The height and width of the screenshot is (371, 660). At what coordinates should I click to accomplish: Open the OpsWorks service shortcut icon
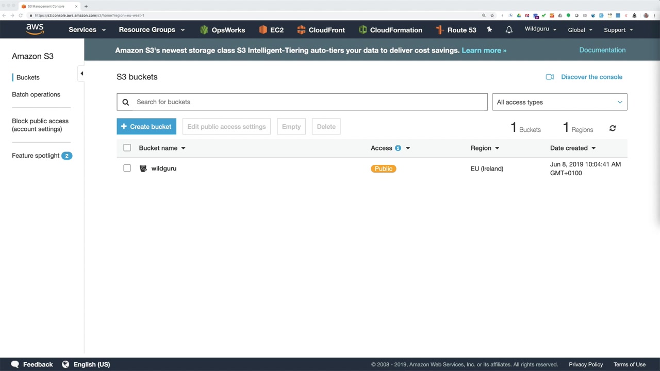click(204, 30)
